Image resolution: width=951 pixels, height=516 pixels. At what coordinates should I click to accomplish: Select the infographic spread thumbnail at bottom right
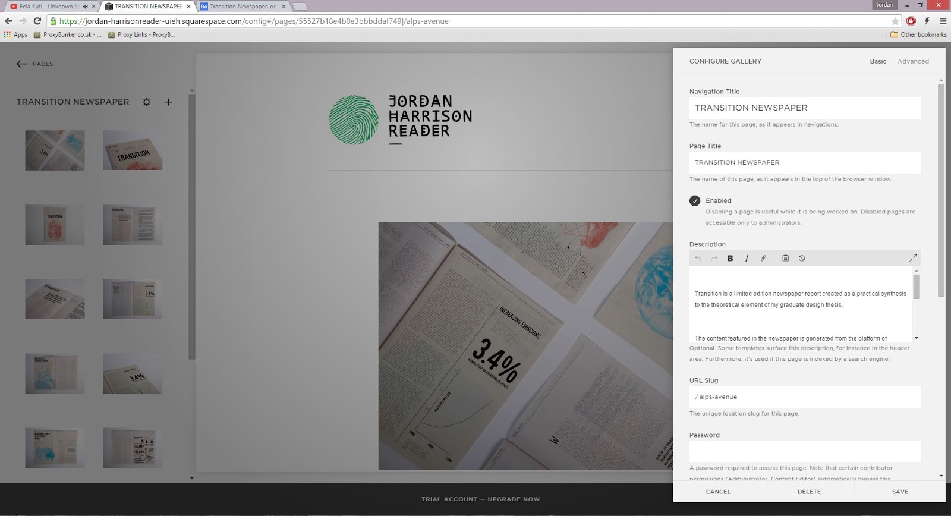tap(133, 448)
